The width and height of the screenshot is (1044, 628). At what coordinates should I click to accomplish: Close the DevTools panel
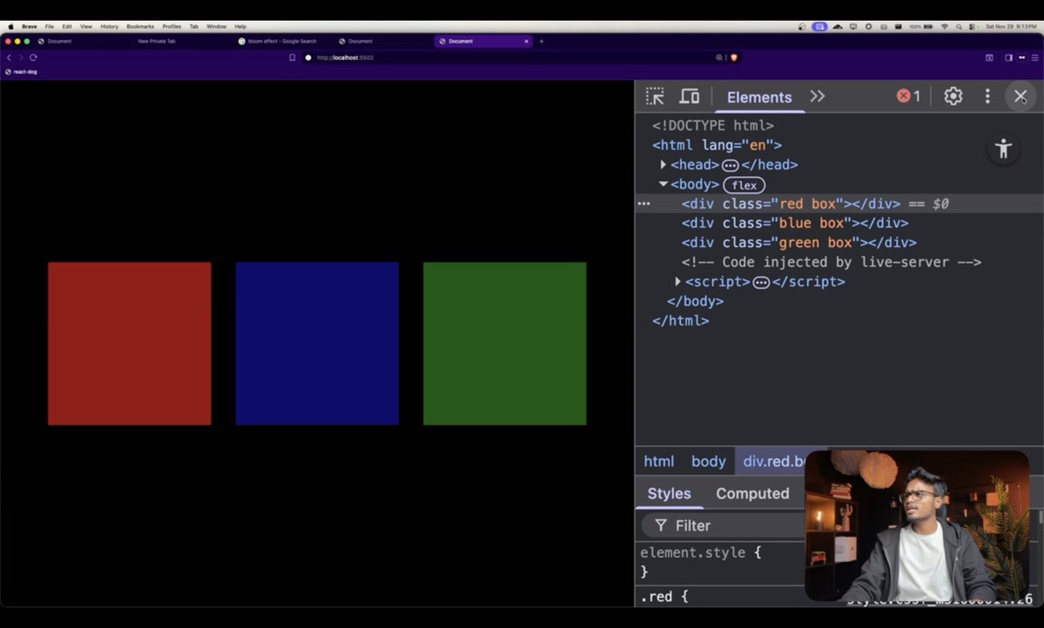(x=1020, y=97)
